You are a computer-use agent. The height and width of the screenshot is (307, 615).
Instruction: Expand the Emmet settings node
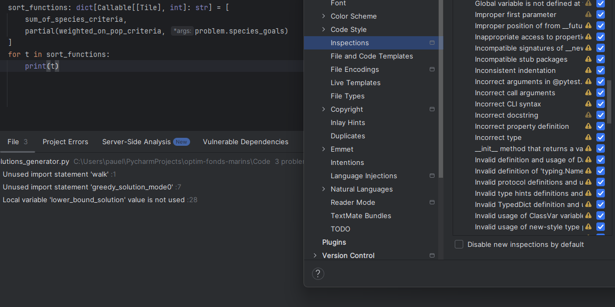[324, 149]
